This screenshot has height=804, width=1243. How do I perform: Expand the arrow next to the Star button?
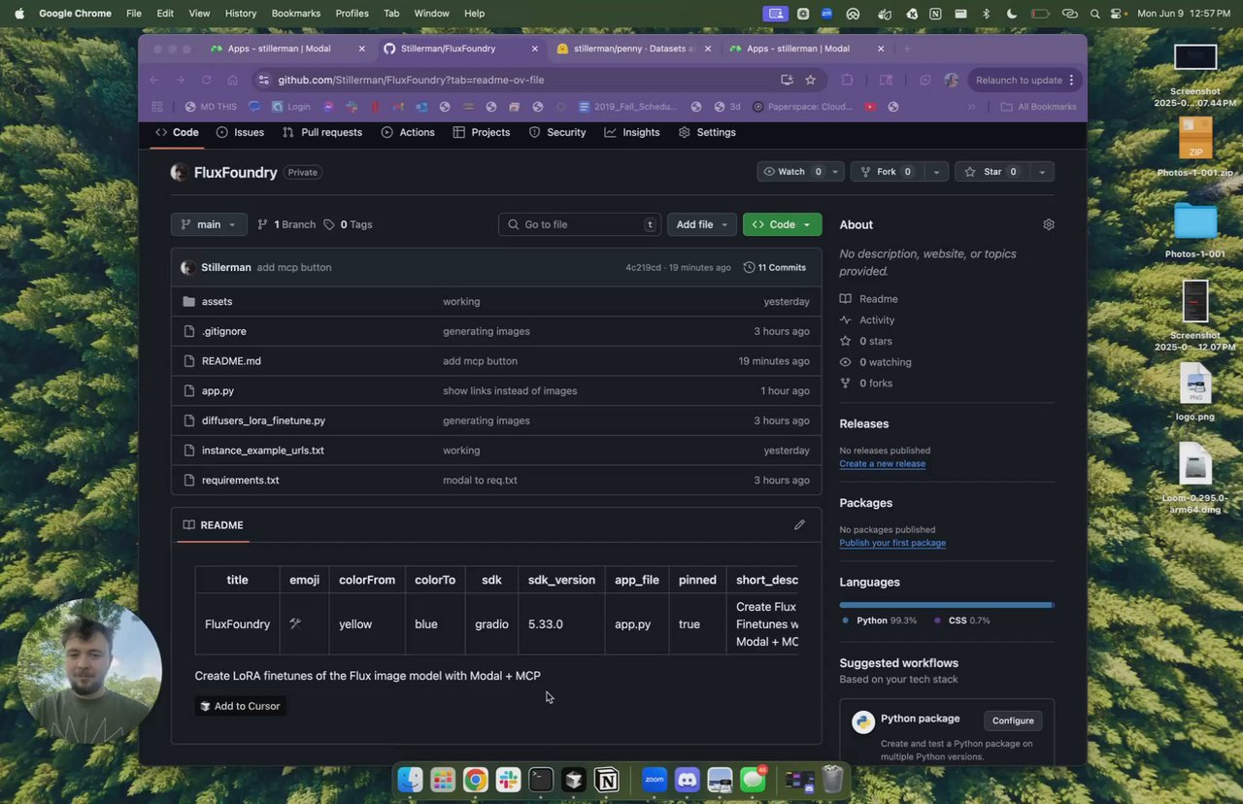point(1042,172)
